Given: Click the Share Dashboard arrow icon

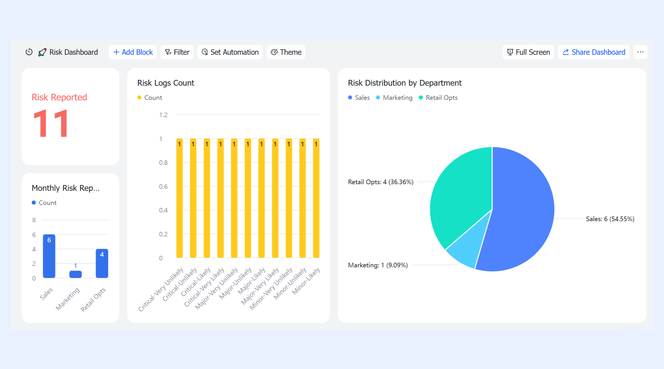Looking at the screenshot, I should 566,52.
